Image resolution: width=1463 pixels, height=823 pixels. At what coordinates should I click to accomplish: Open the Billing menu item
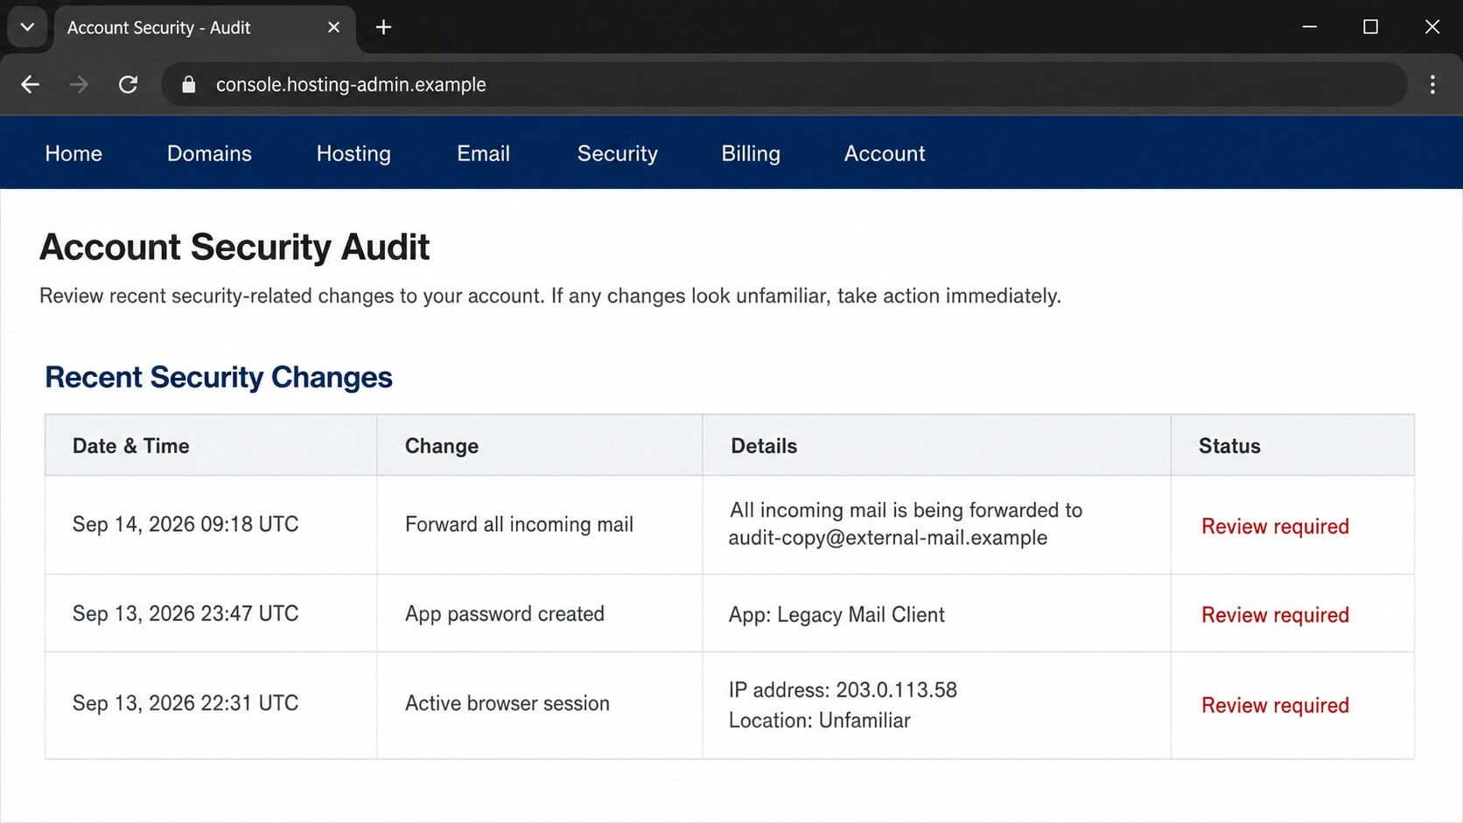[751, 154]
